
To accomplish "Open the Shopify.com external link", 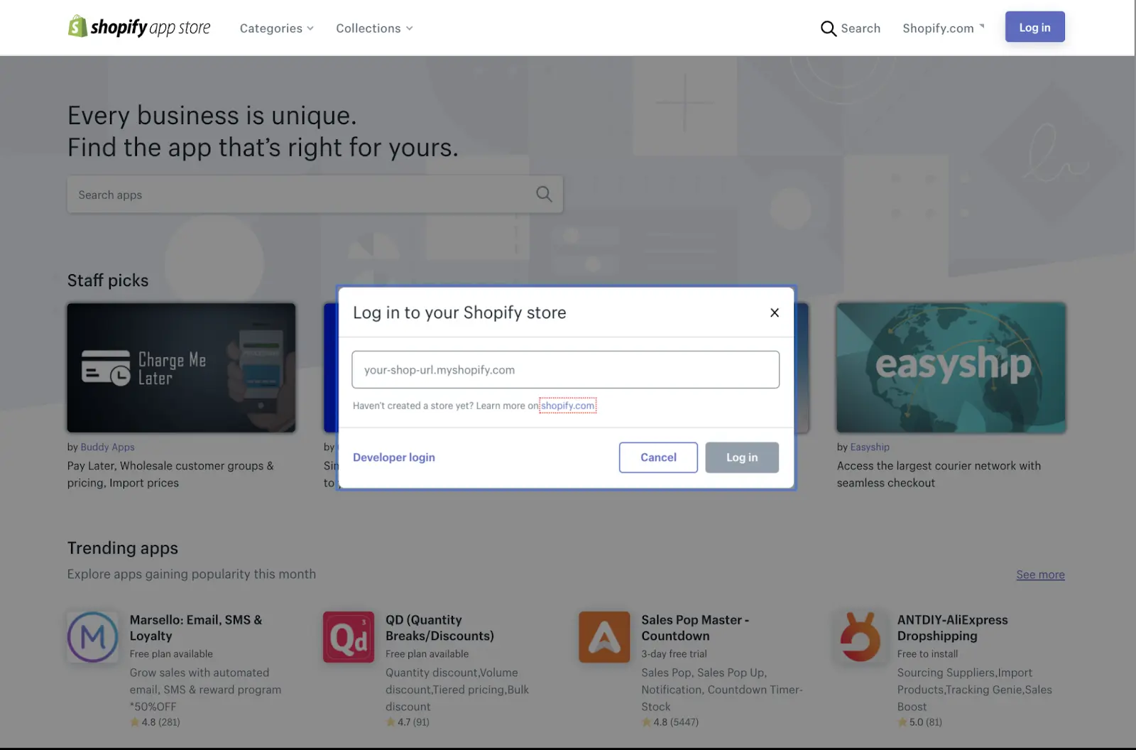I will pyautogui.click(x=944, y=28).
